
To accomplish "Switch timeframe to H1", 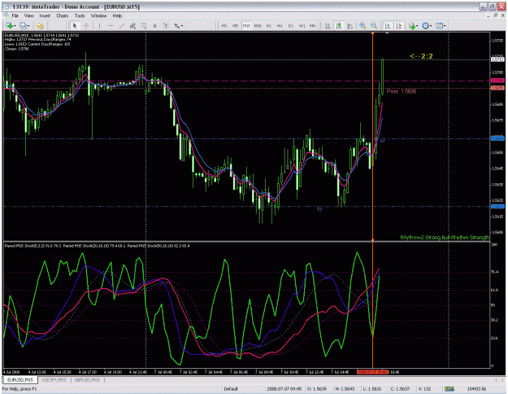I will point(268,25).
